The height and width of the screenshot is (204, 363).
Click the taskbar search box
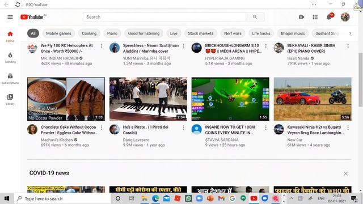(62, 198)
